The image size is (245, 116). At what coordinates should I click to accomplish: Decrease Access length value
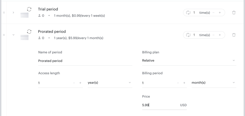click(74, 83)
